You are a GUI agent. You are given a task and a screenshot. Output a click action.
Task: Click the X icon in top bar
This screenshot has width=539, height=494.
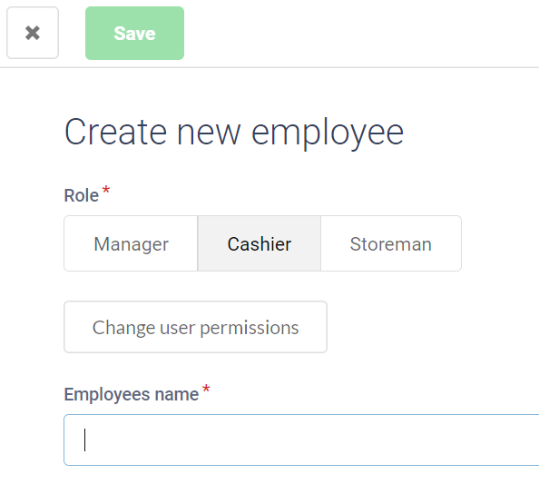point(33,33)
